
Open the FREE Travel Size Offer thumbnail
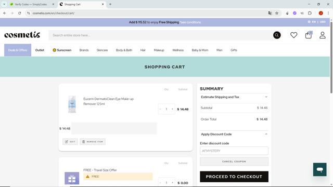tap(72, 178)
